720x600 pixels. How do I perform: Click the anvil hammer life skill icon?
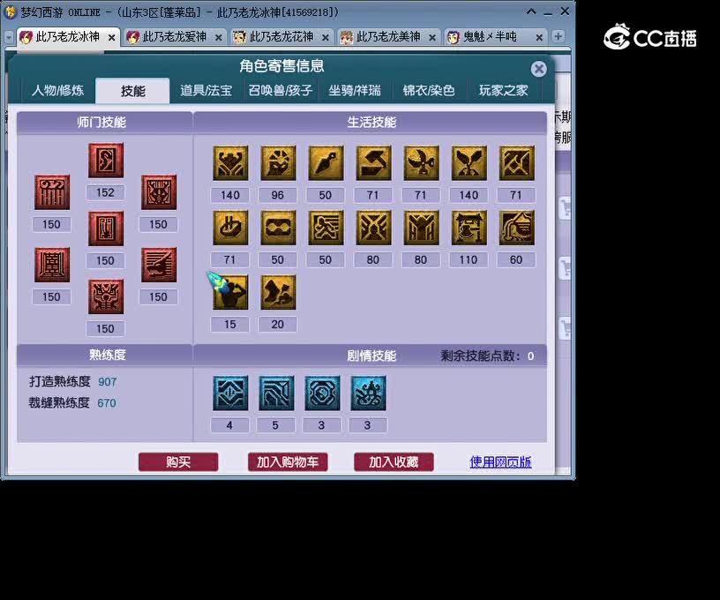[x=373, y=163]
